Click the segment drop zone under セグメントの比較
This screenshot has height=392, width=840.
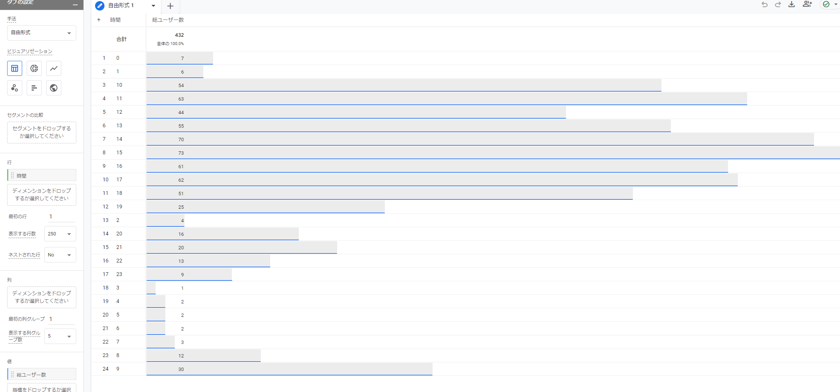[x=41, y=132]
